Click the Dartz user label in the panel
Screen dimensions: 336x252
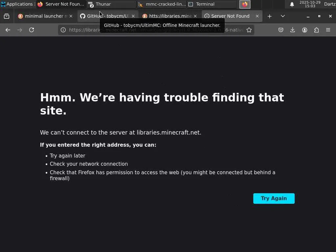coord(330,4)
